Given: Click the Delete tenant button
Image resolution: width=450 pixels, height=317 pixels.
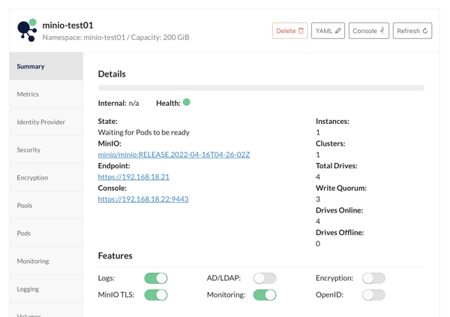Looking at the screenshot, I should pos(289,31).
